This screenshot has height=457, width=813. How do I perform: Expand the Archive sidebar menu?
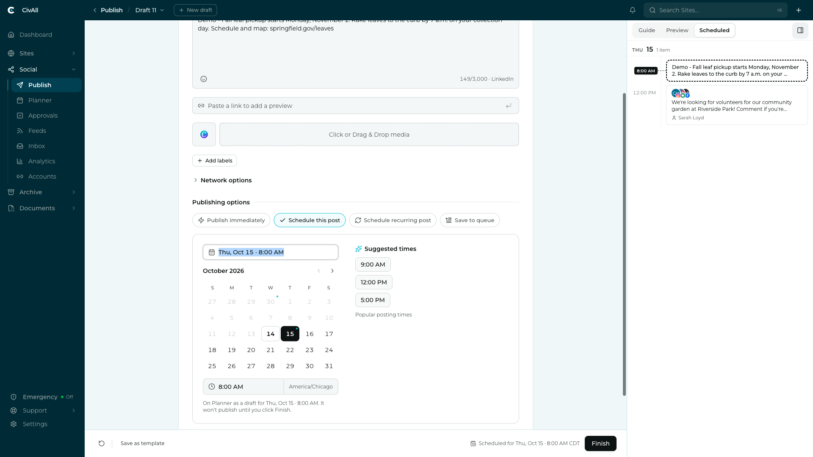[74, 192]
